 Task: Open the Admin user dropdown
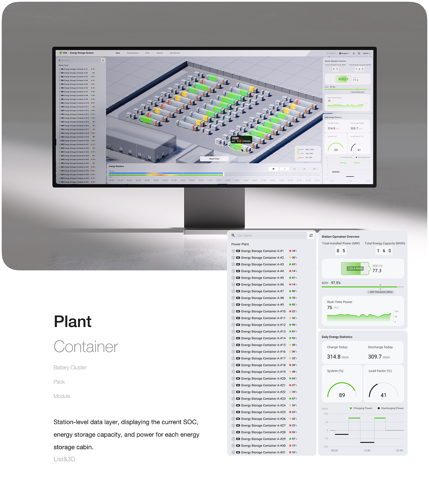tap(366, 53)
